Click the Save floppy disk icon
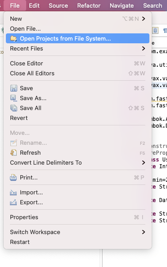This screenshot has height=267, width=167. pyautogui.click(x=14, y=88)
